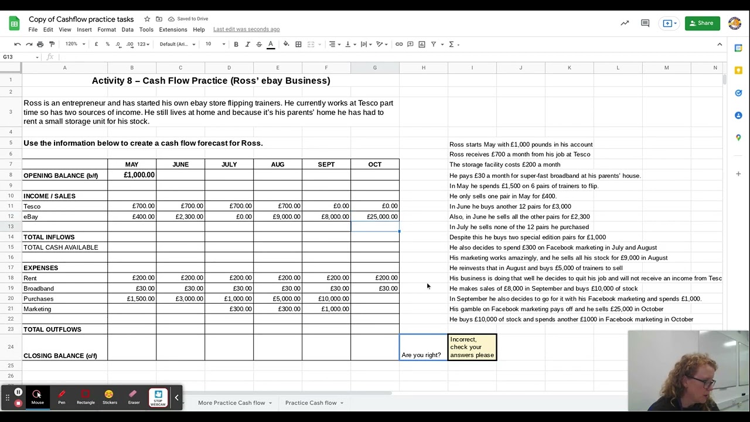Open comment history icon
This screenshot has height=422, width=750.
645,23
